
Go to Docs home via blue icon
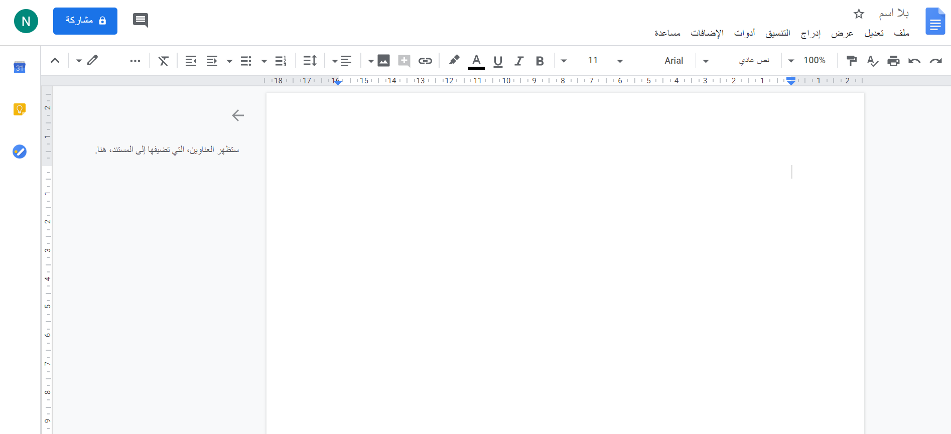pyautogui.click(x=935, y=21)
